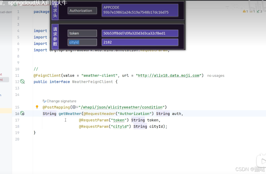Click the green checkmark indicator showing 3
The height and width of the screenshot is (174, 266).
point(259,11)
